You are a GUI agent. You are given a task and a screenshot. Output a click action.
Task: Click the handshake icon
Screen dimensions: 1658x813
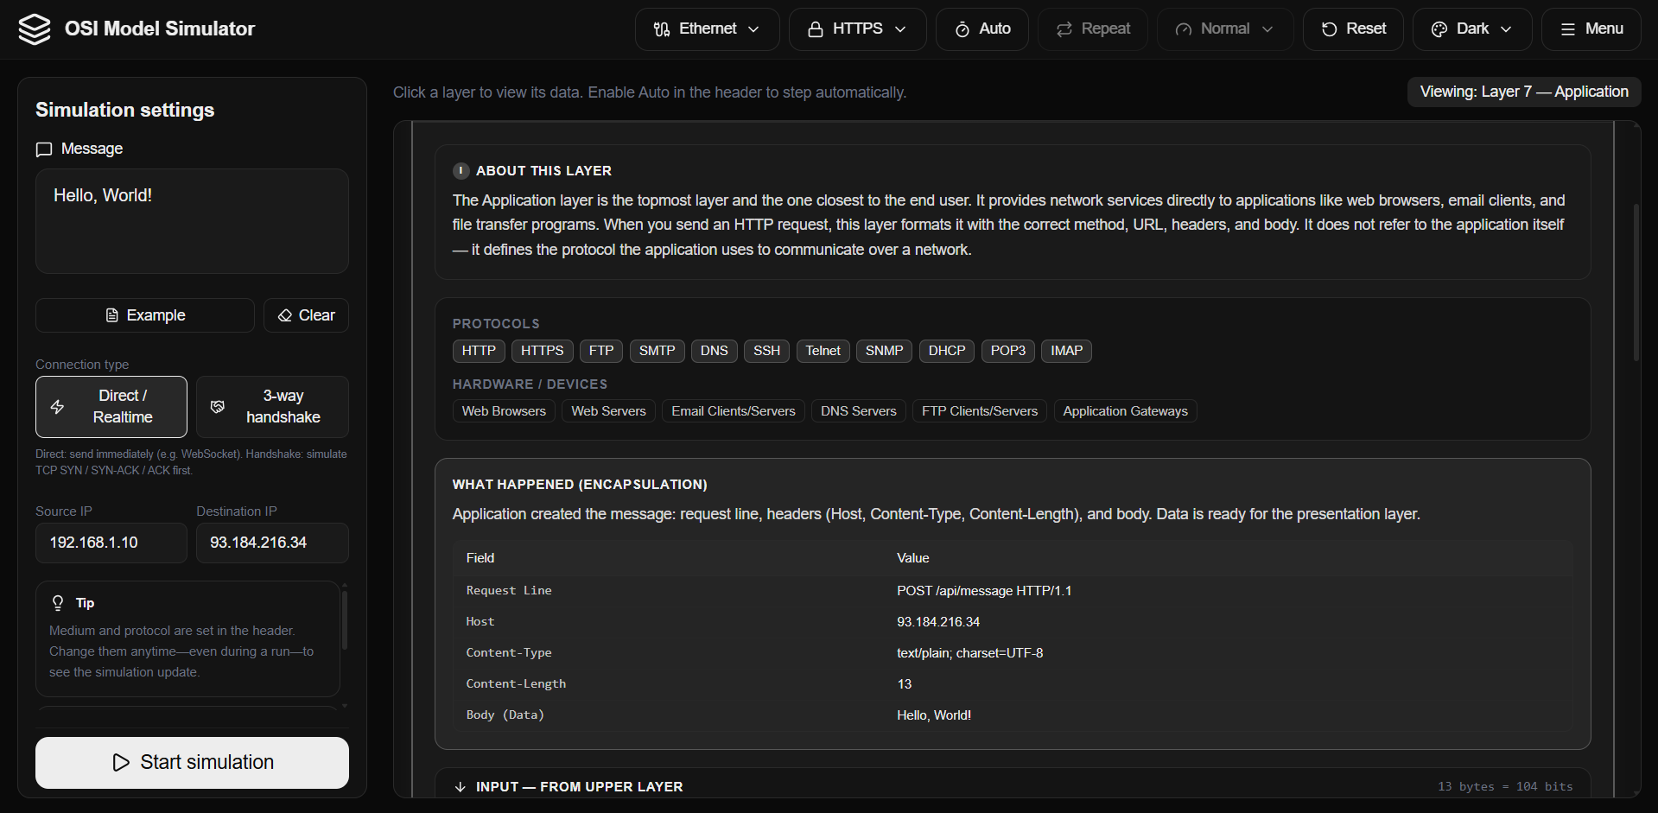(218, 407)
